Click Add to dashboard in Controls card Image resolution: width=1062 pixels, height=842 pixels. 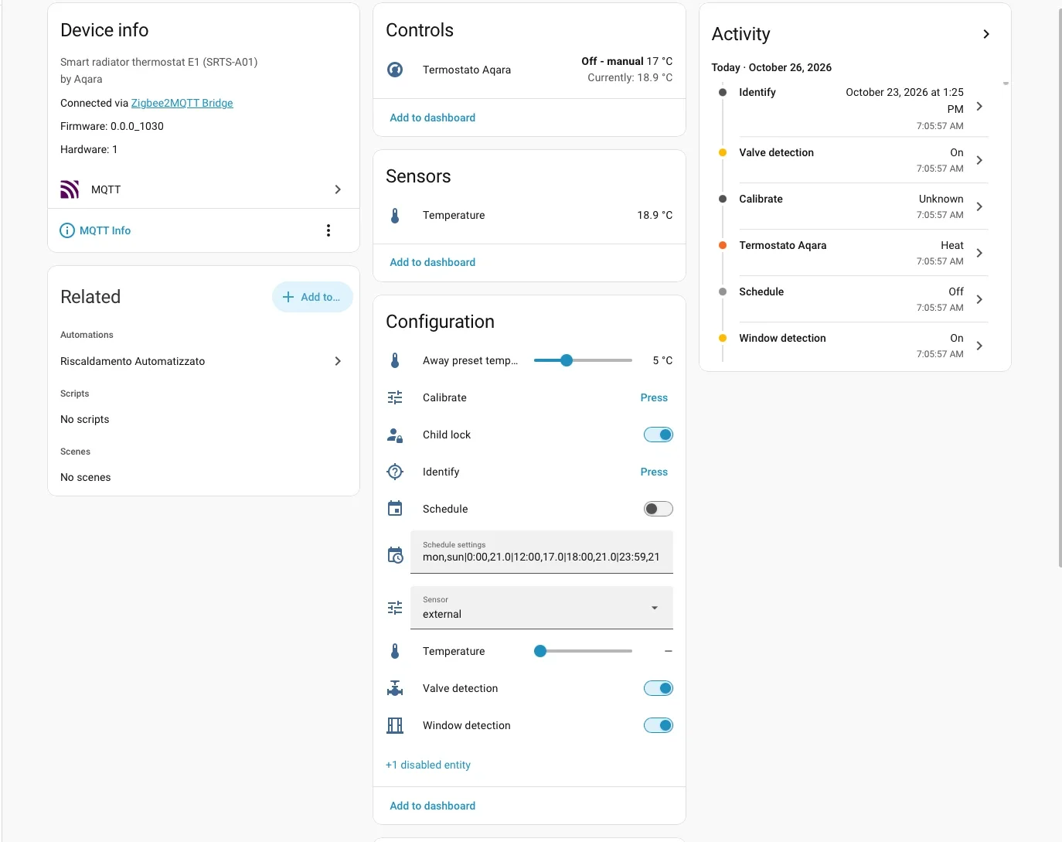point(433,118)
